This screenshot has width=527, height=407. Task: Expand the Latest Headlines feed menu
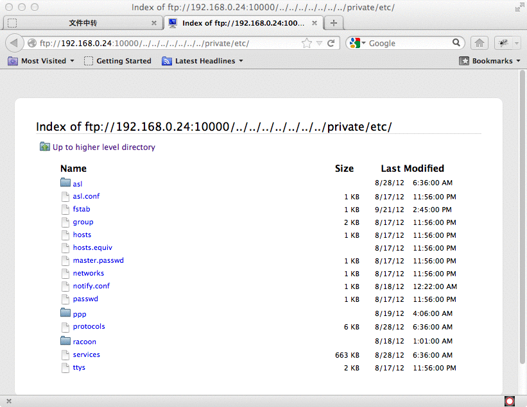[202, 61]
